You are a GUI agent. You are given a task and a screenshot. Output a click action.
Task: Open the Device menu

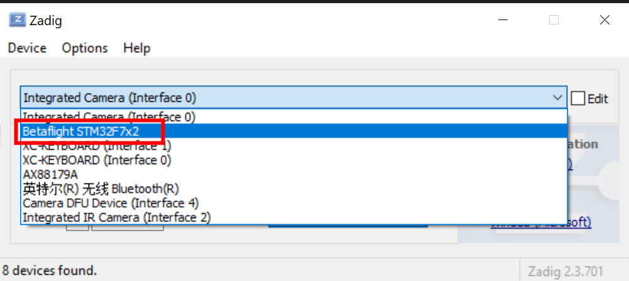(27, 48)
